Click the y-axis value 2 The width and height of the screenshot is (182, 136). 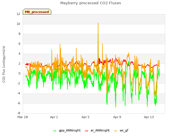(x=19, y=63)
